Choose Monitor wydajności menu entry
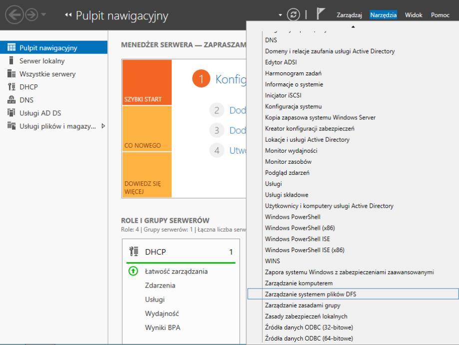 pos(353,151)
